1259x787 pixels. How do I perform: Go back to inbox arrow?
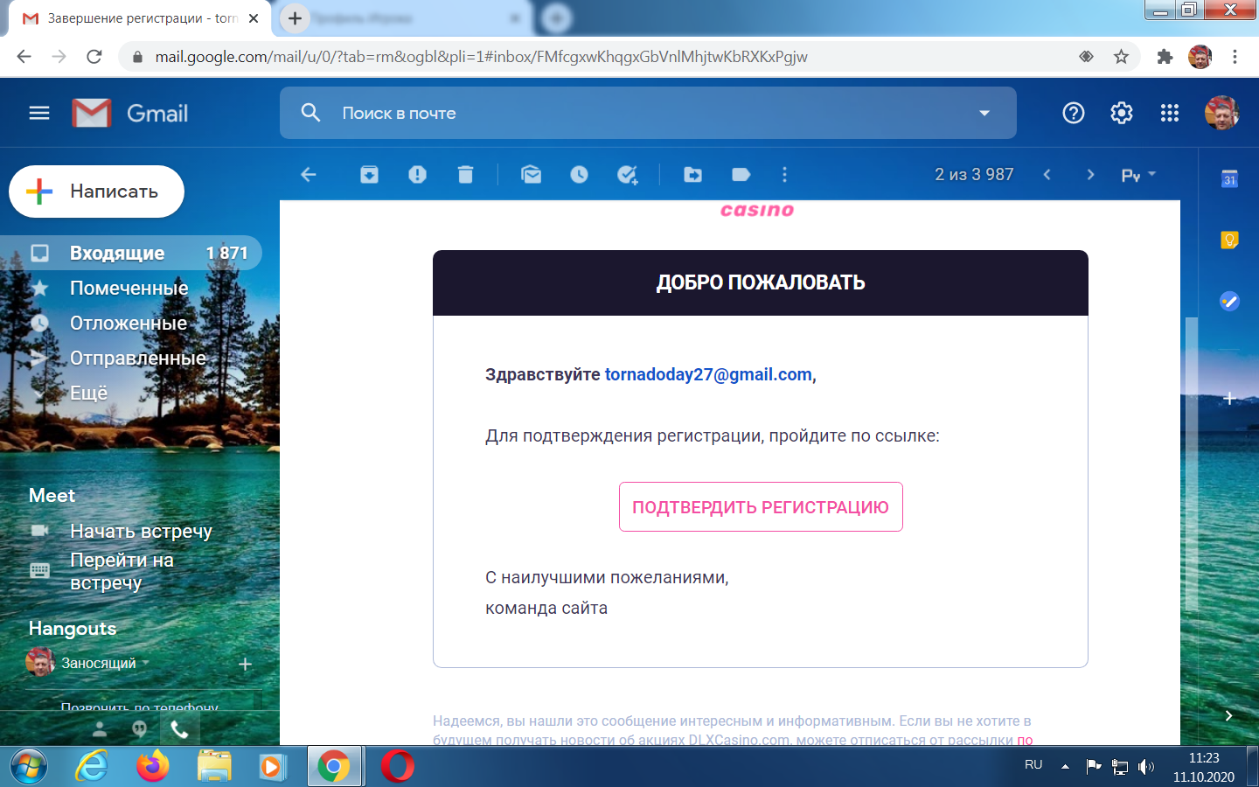(309, 175)
